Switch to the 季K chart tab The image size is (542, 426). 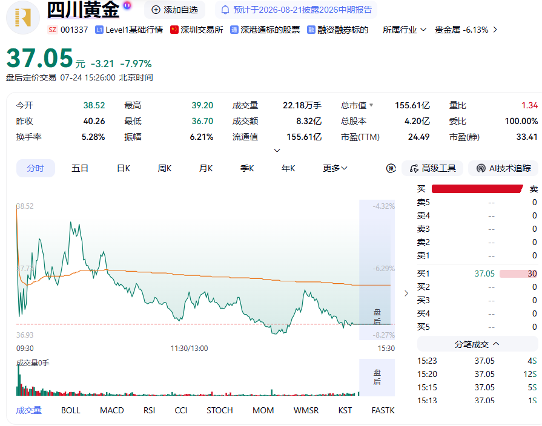click(247, 168)
